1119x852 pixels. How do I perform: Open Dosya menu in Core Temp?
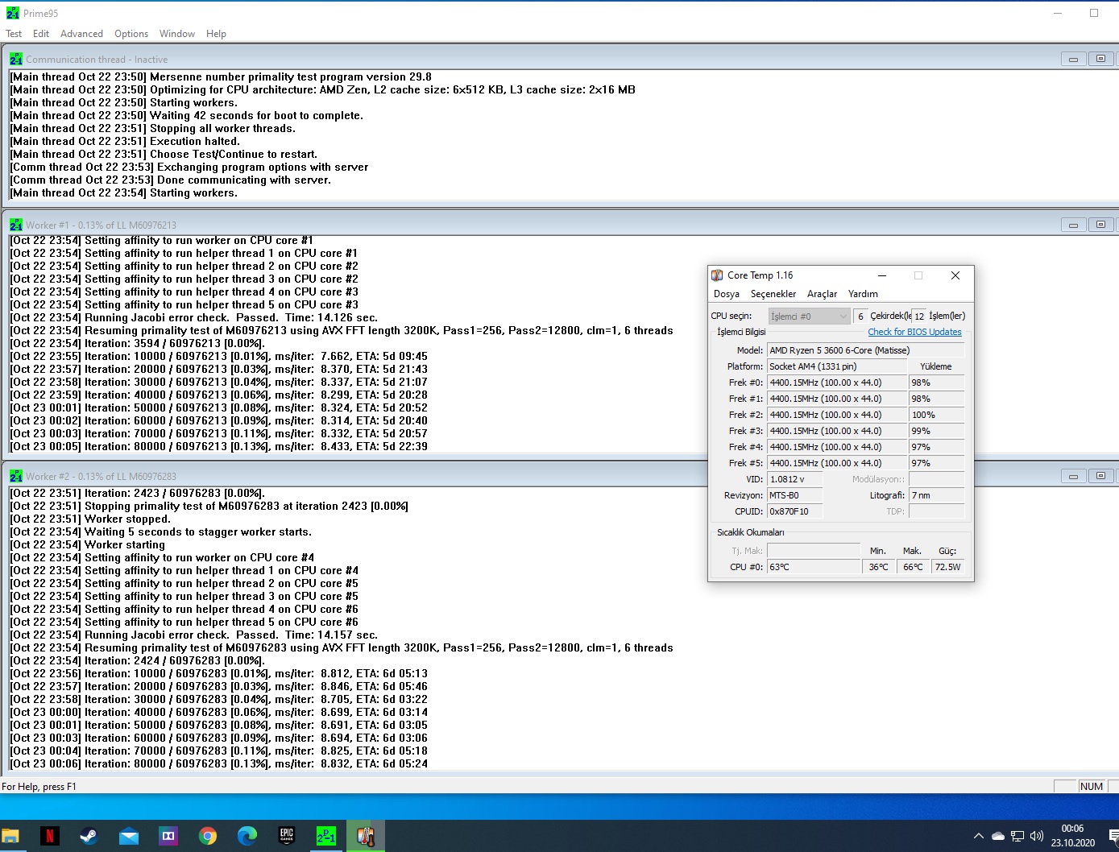pyautogui.click(x=727, y=294)
